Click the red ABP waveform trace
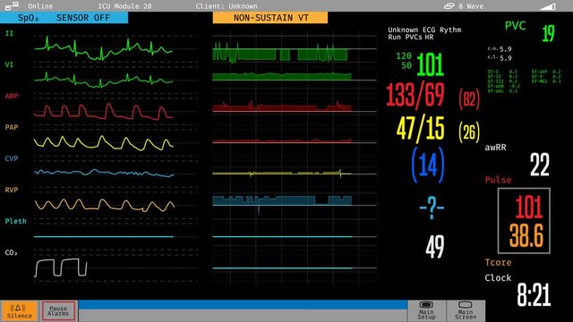Screen dimensions: 573x322 104,111
